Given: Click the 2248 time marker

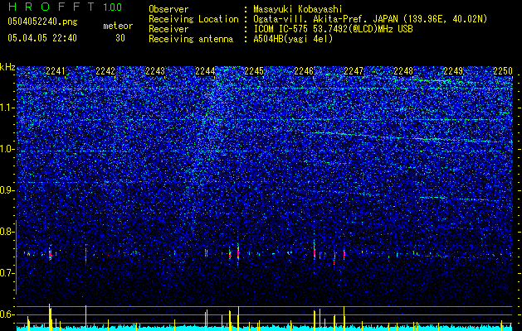Looking at the screenshot, I should click(x=403, y=70).
